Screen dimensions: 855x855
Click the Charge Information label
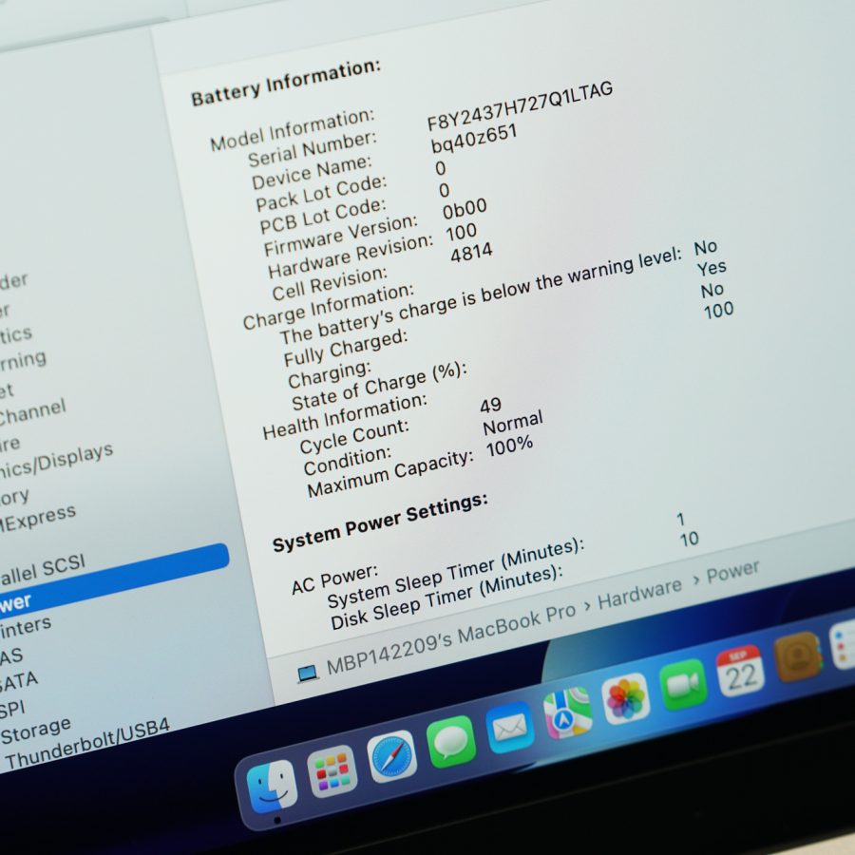329,307
